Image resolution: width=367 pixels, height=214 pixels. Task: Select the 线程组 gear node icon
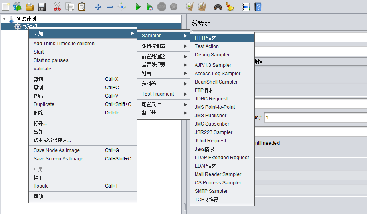coord(18,26)
